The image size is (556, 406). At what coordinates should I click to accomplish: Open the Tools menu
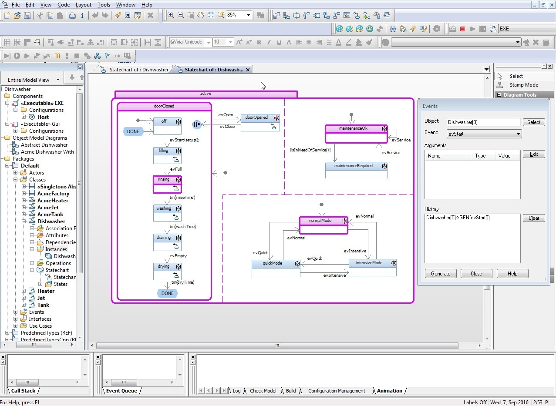[x=103, y=5]
